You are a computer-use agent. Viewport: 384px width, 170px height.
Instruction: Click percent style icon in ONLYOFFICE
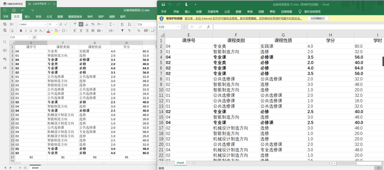139,31
